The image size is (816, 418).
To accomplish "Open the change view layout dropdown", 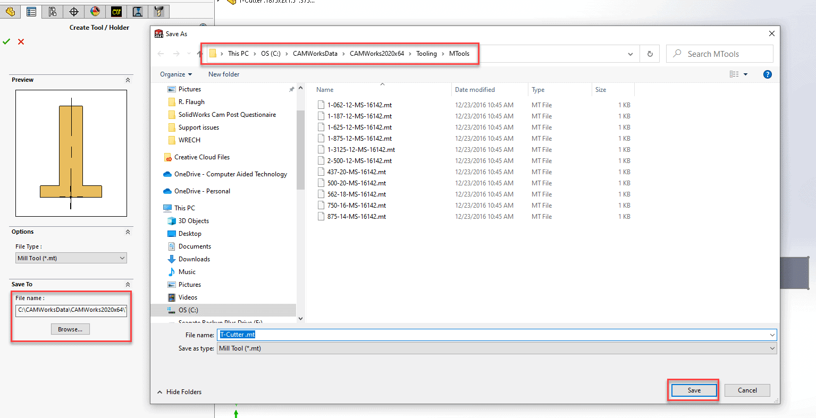I will 745,74.
